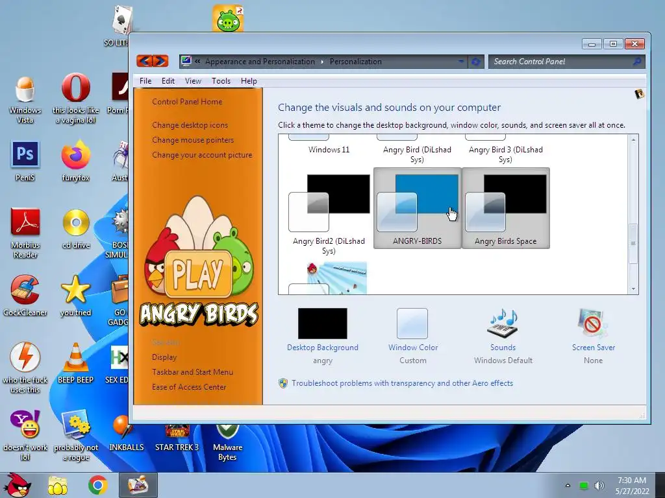This screenshot has height=498, width=665.
Task: Click Appearance and Personalization breadcrumb
Action: point(260,62)
